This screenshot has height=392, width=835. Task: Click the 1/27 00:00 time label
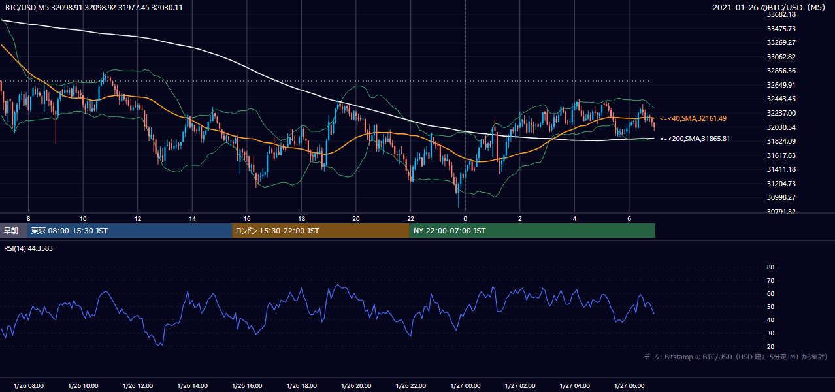pyautogui.click(x=465, y=386)
